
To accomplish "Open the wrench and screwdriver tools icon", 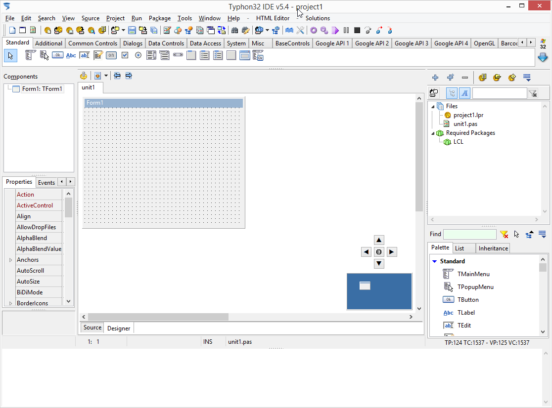I will point(300,31).
